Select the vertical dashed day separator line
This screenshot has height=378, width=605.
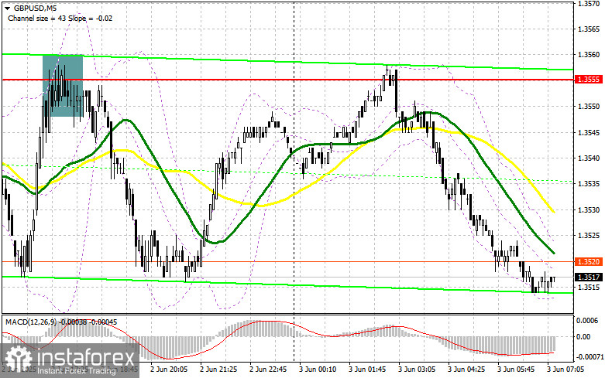coord(294,181)
